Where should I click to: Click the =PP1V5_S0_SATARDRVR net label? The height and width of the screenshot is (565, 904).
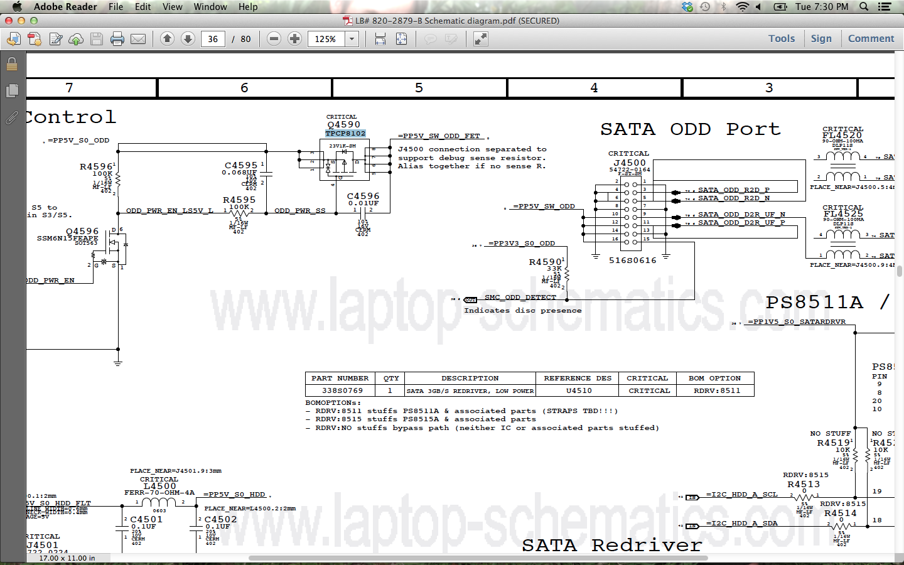[x=797, y=322]
